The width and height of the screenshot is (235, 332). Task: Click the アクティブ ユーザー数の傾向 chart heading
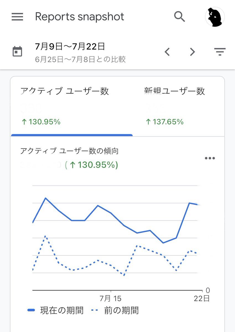point(69,151)
